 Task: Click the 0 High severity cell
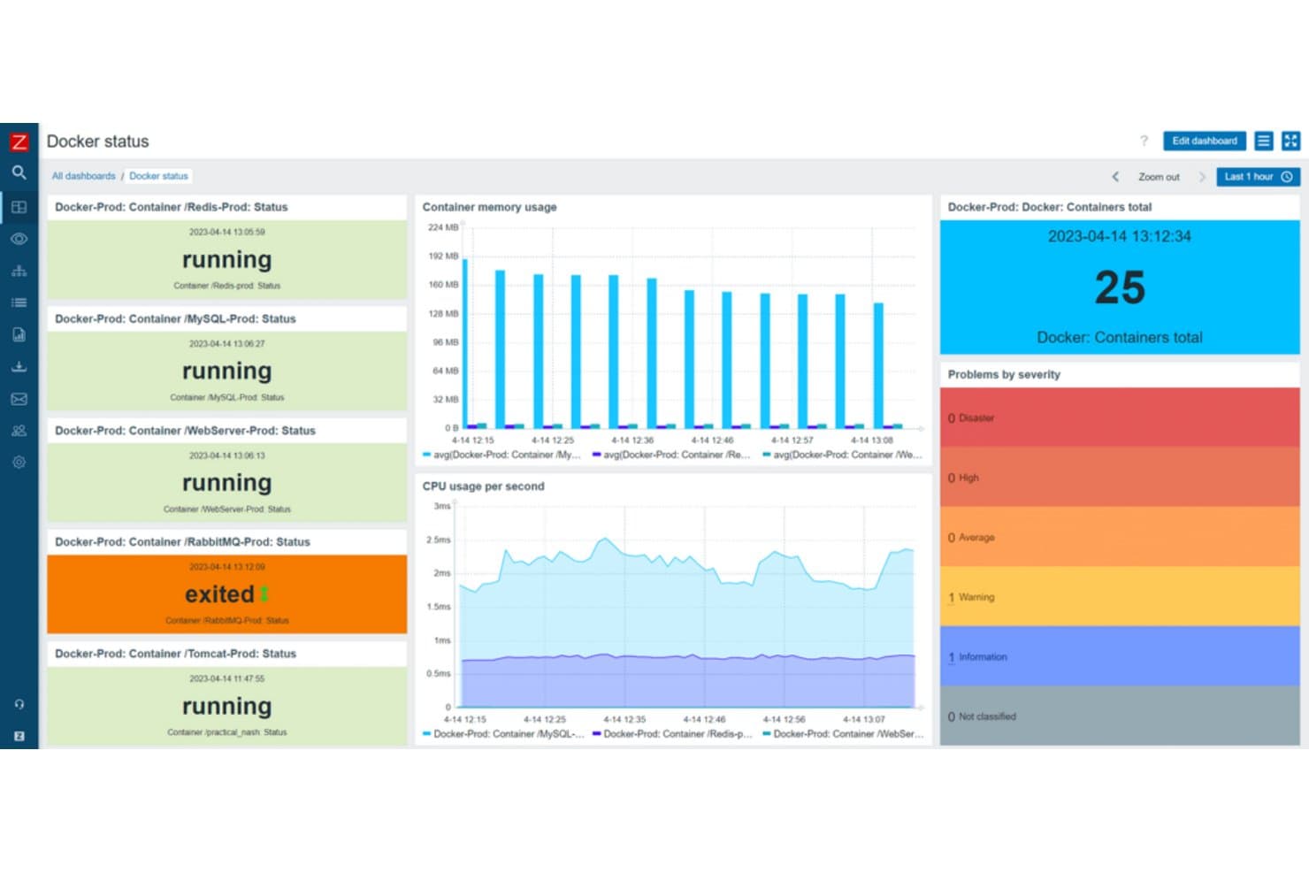coord(1119,478)
